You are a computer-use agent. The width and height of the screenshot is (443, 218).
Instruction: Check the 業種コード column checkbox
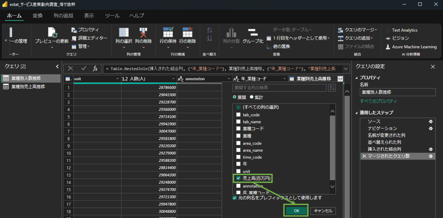(238, 129)
